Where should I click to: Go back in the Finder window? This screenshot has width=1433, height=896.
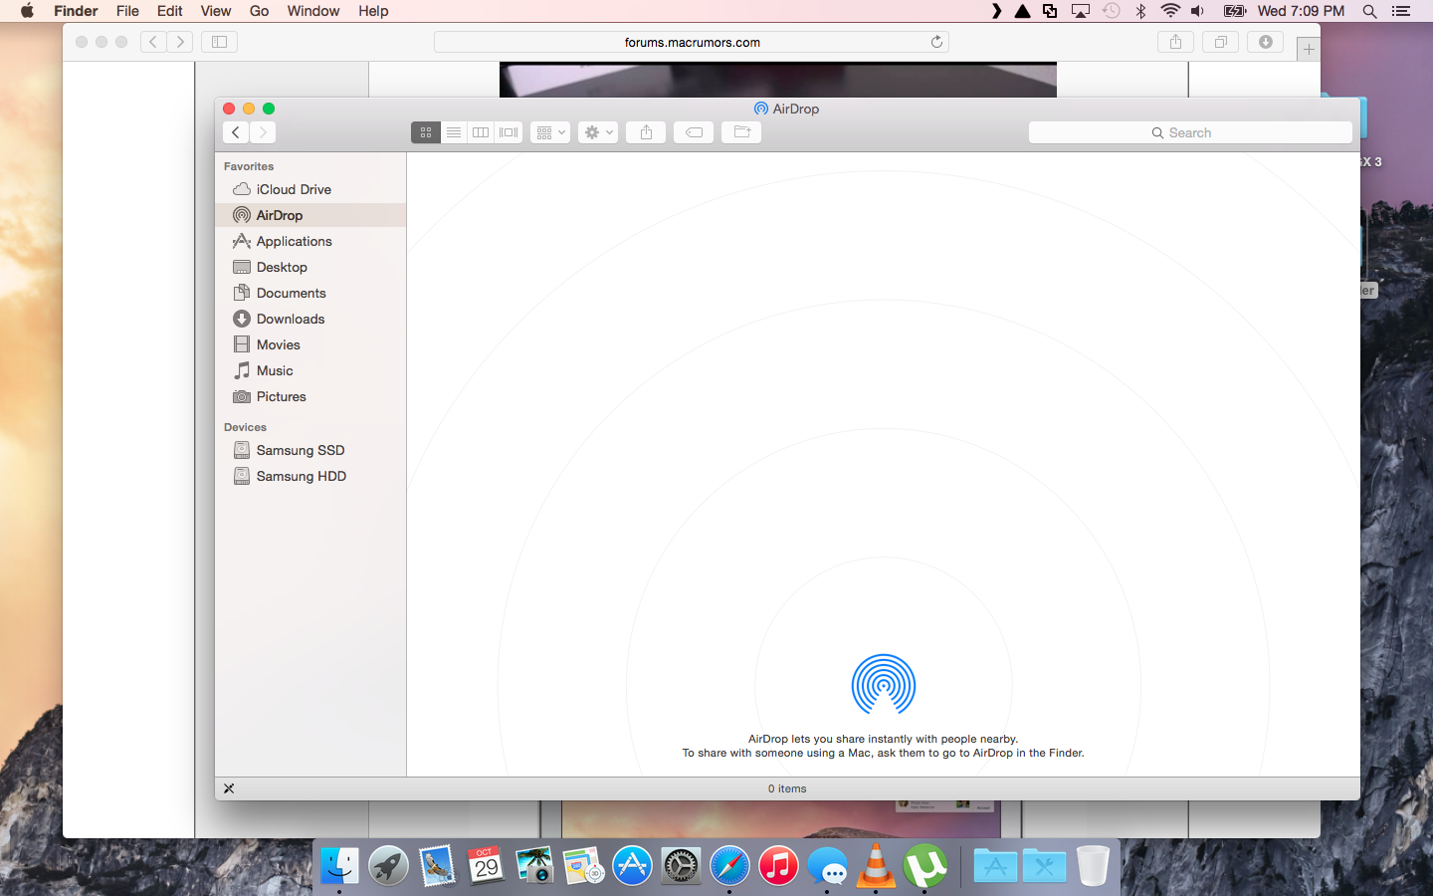(x=236, y=132)
